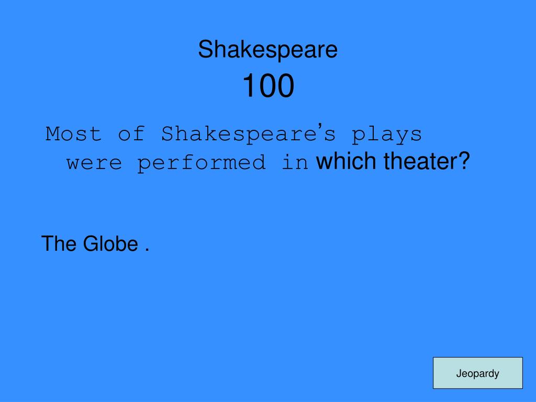Image resolution: width=536 pixels, height=402 pixels.
Task: Click the word were in question
Action: [94, 163]
